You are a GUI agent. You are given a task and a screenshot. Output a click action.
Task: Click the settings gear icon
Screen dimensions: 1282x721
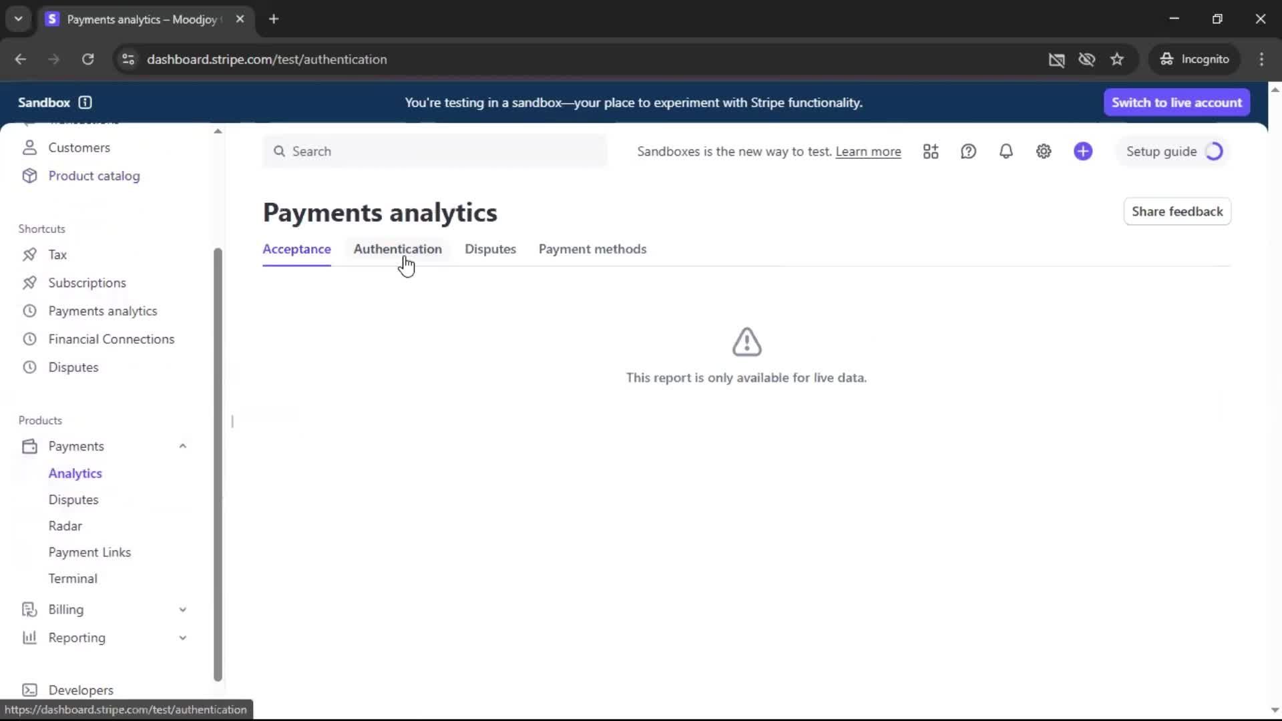1044,152
